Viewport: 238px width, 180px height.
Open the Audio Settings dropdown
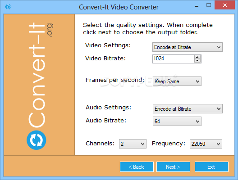188,108
